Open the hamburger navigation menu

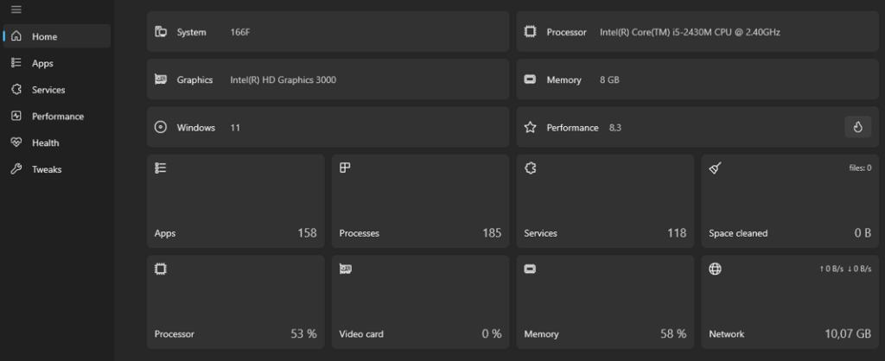[16, 9]
